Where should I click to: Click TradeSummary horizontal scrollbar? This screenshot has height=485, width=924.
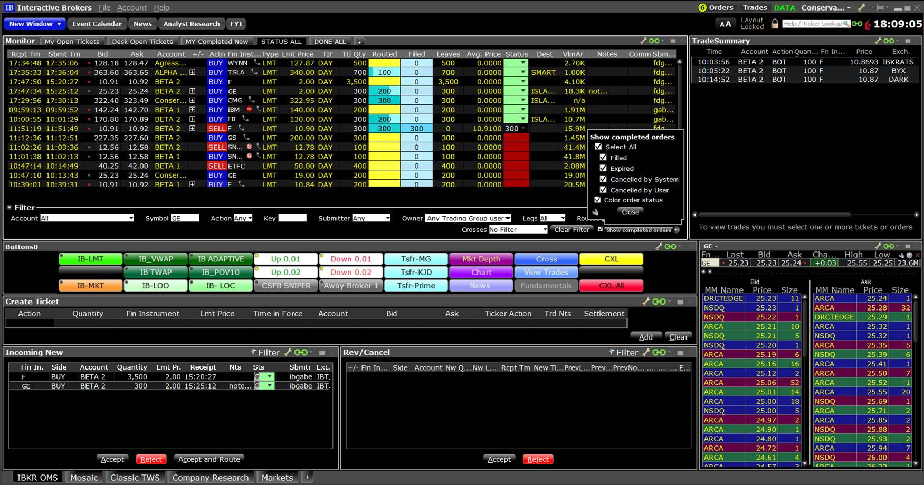(805, 215)
